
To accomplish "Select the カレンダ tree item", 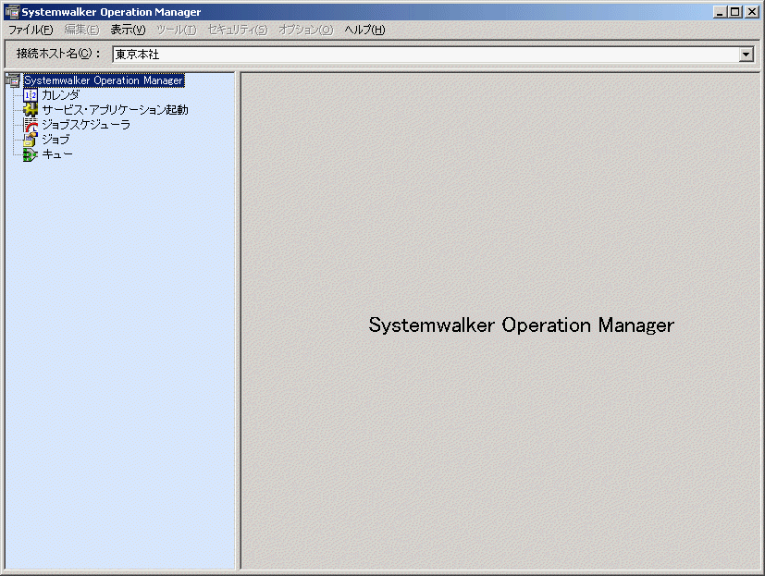I will [x=60, y=95].
